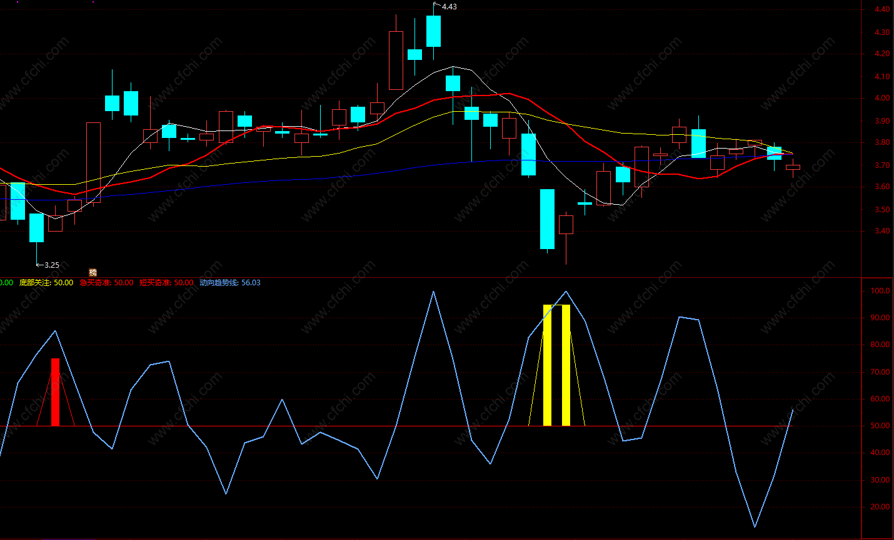Image resolution: width=894 pixels, height=540 pixels.
Task: Click the cyan candlestick at the 3.25 low
Action: (36, 228)
